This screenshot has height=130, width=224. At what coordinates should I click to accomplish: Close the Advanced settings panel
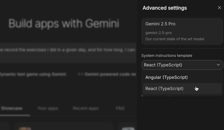click(219, 8)
